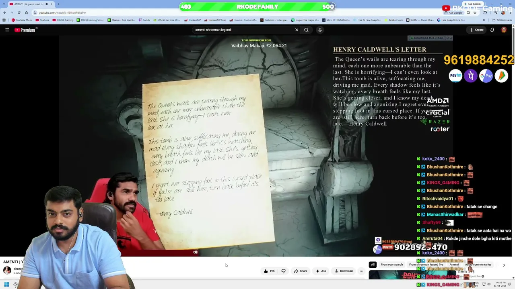515x289 pixels.
Task: Clear the search box text
Action: [297, 30]
